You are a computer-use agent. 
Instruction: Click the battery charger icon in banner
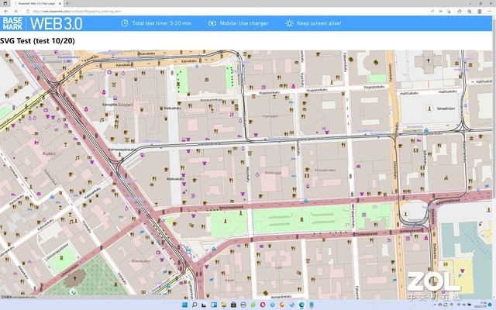[x=212, y=23]
